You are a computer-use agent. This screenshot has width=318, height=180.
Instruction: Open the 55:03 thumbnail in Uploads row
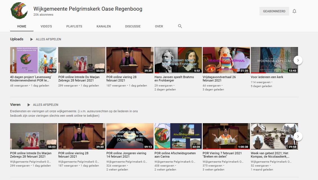click(82, 60)
